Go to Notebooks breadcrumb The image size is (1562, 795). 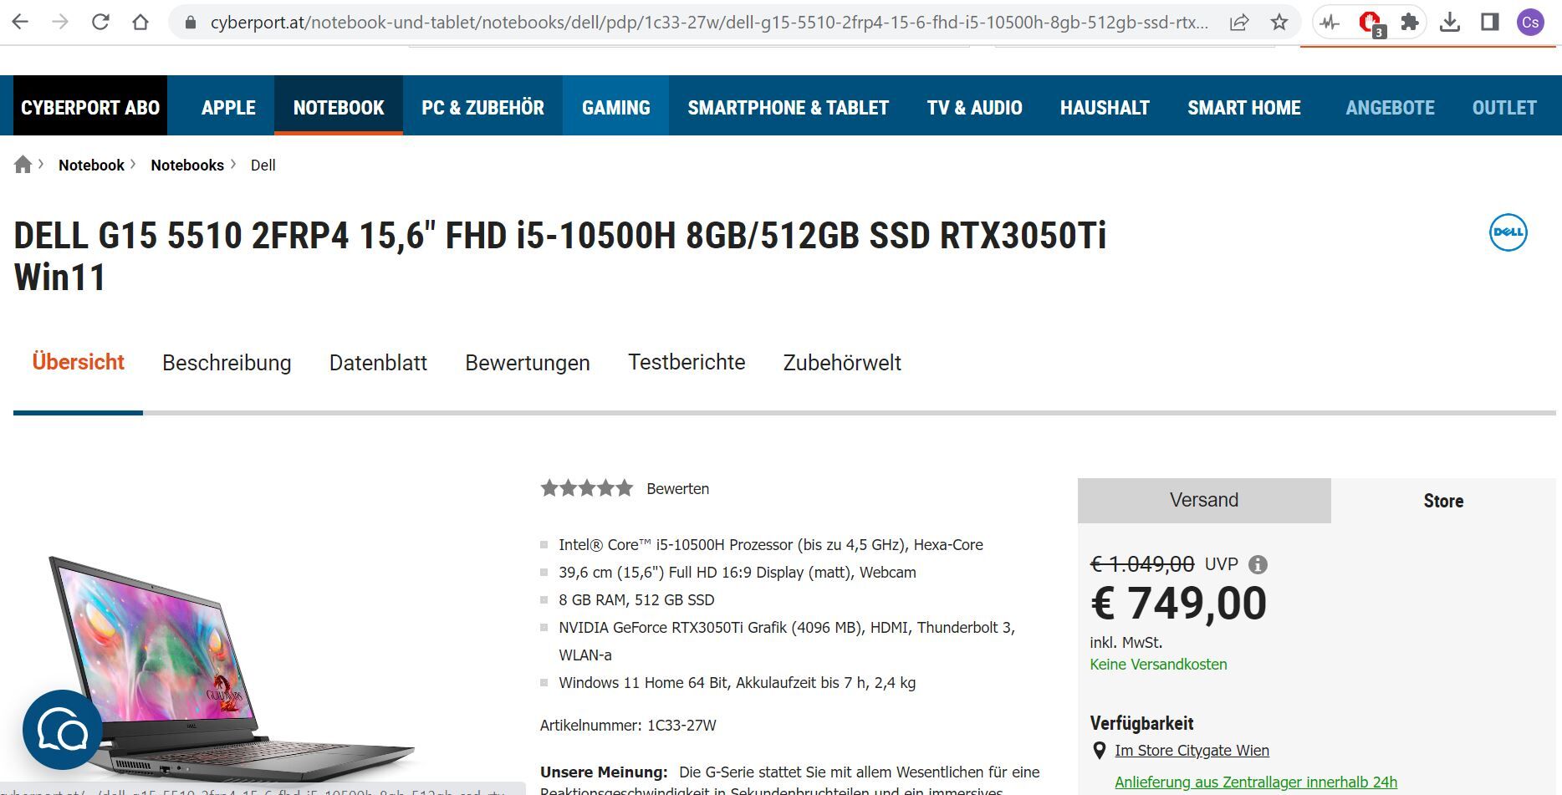click(187, 165)
